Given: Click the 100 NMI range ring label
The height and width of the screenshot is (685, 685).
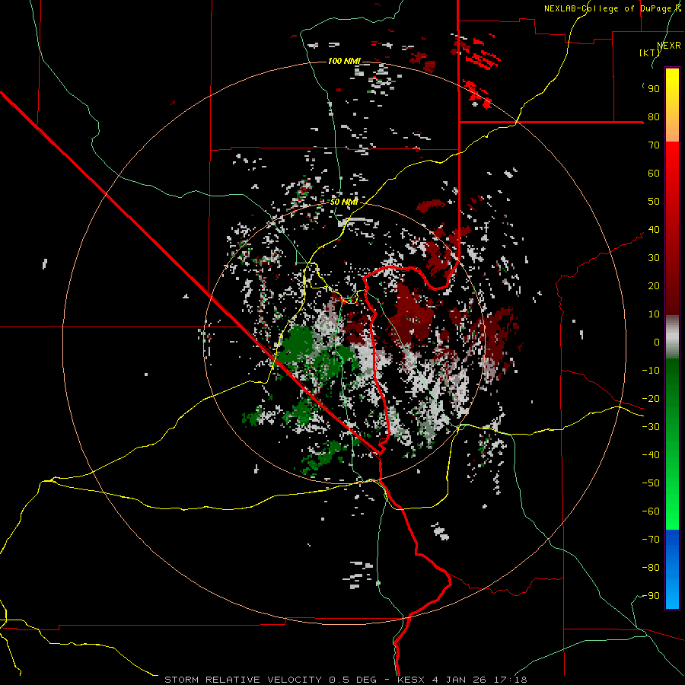Looking at the screenshot, I should click(344, 61).
